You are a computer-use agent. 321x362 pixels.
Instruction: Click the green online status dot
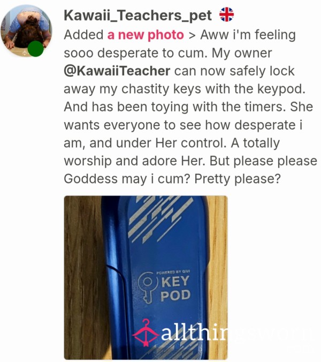[x=35, y=49]
